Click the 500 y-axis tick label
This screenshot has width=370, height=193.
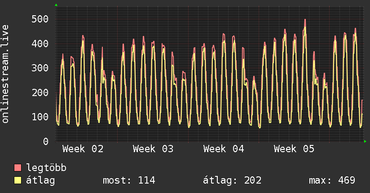(40, 19)
